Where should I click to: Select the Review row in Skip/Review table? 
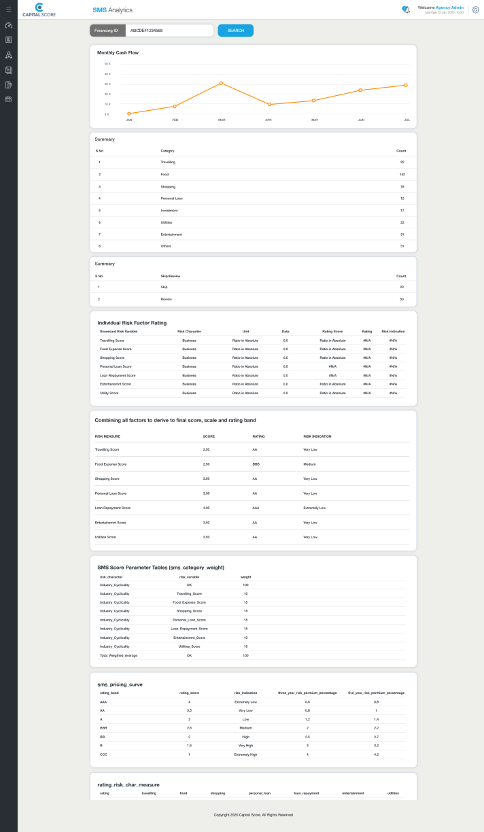(253, 299)
